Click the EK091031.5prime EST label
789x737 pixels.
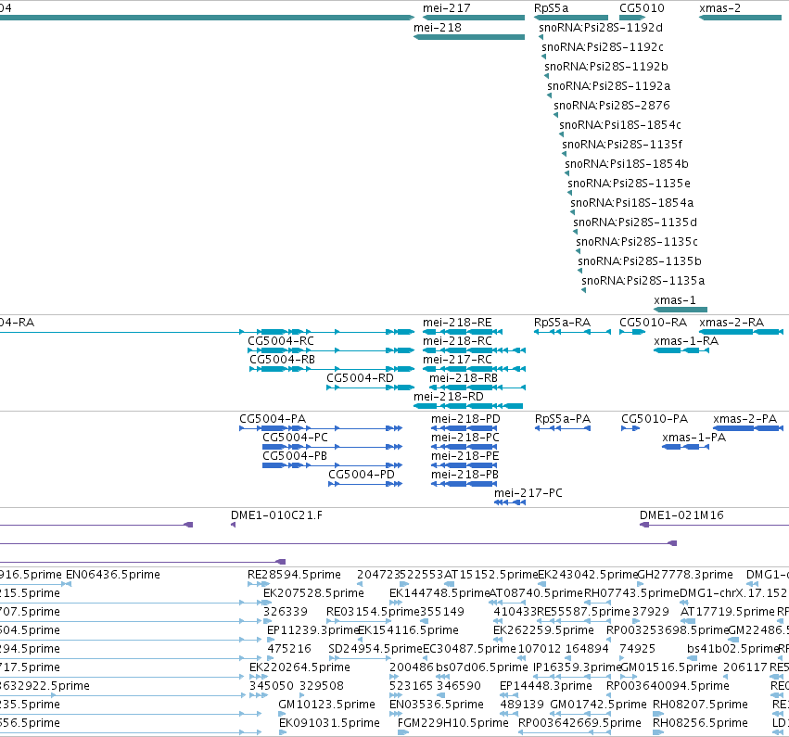coord(329,723)
